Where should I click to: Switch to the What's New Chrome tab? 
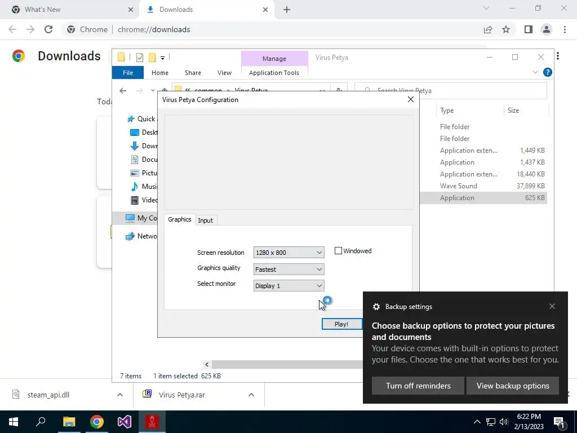[x=70, y=10]
